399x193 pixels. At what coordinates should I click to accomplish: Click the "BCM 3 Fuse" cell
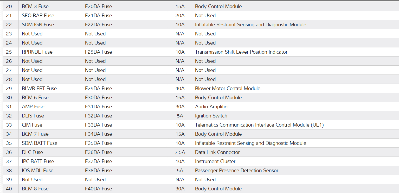[35, 6]
